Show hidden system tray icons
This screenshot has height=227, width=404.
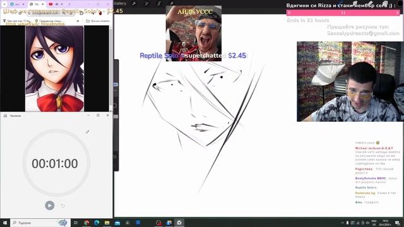click(342, 223)
